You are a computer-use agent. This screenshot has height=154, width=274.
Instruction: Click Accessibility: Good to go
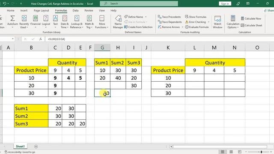pyautogui.click(x=20, y=152)
